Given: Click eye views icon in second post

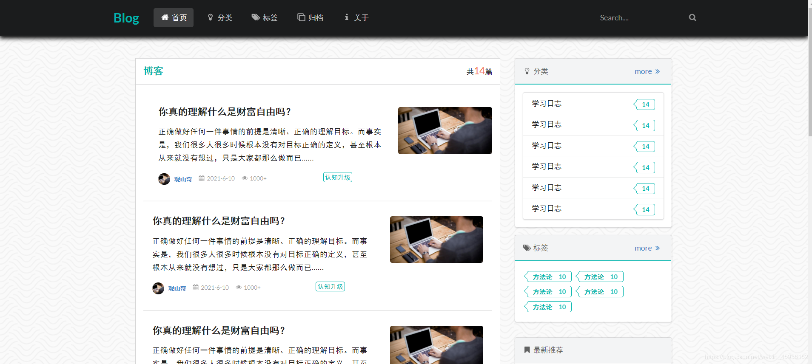Looking at the screenshot, I should pos(239,288).
